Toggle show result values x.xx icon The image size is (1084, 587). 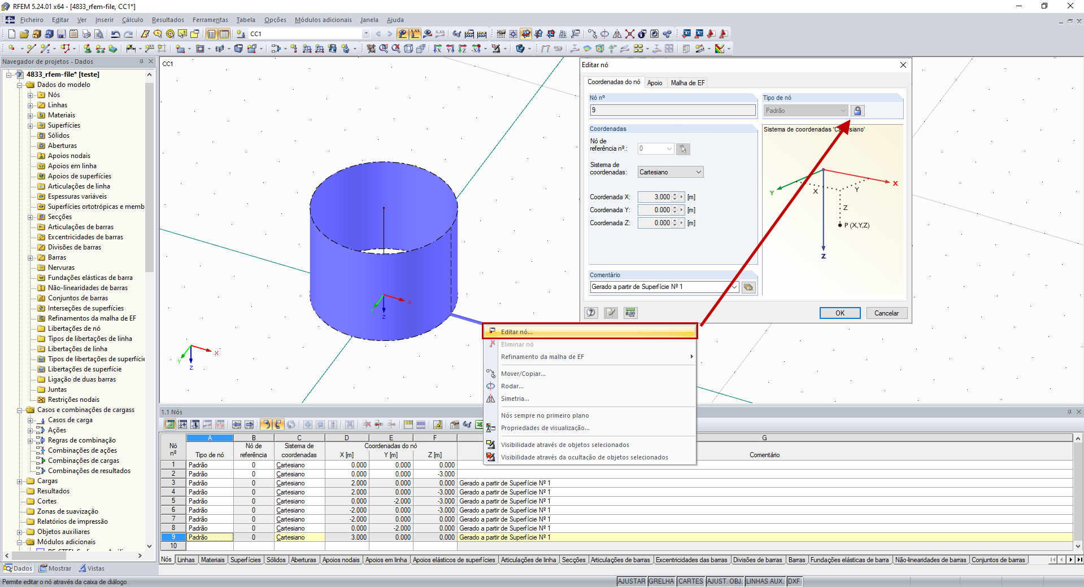tap(440, 34)
